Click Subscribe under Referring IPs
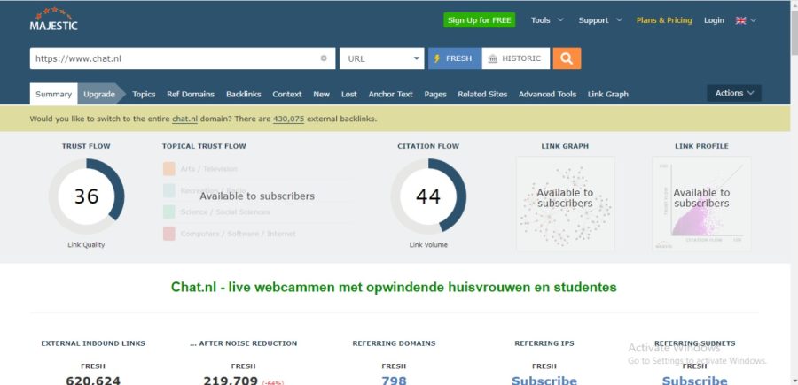This screenshot has height=385, width=798. (x=544, y=380)
